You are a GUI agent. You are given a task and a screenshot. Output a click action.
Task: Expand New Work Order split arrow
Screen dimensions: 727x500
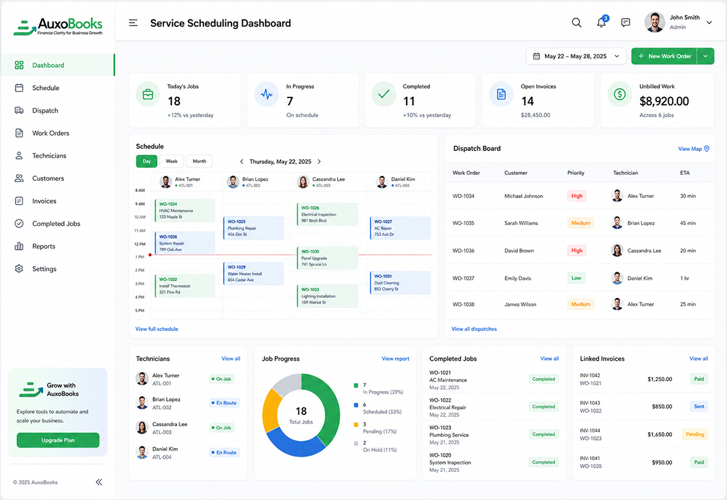pyautogui.click(x=705, y=56)
